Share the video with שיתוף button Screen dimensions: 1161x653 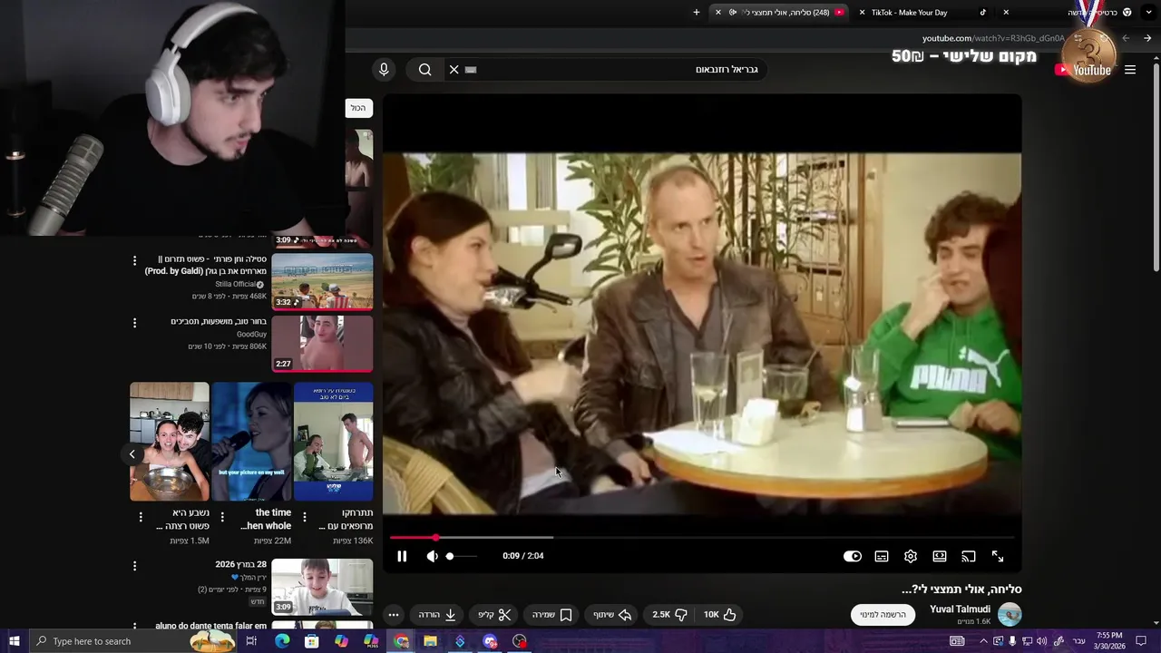pos(612,614)
